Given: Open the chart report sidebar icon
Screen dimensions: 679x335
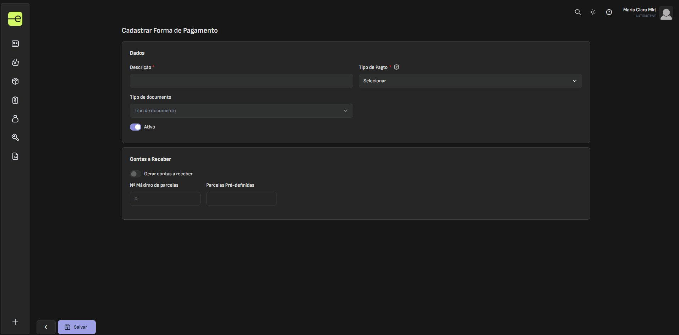Looking at the screenshot, I should coord(15,156).
